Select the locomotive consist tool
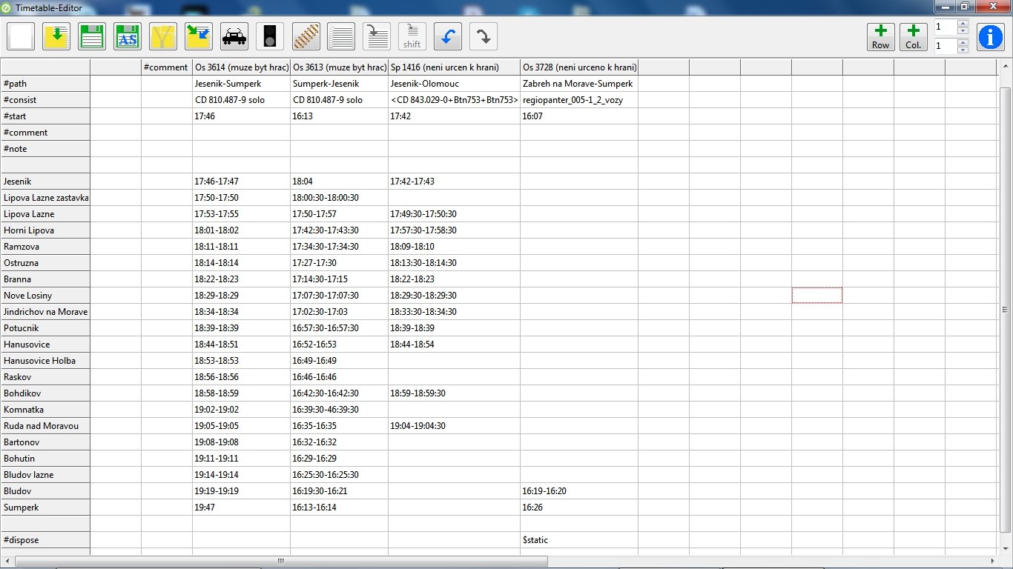Screen dimensions: 1013x569 point(234,36)
